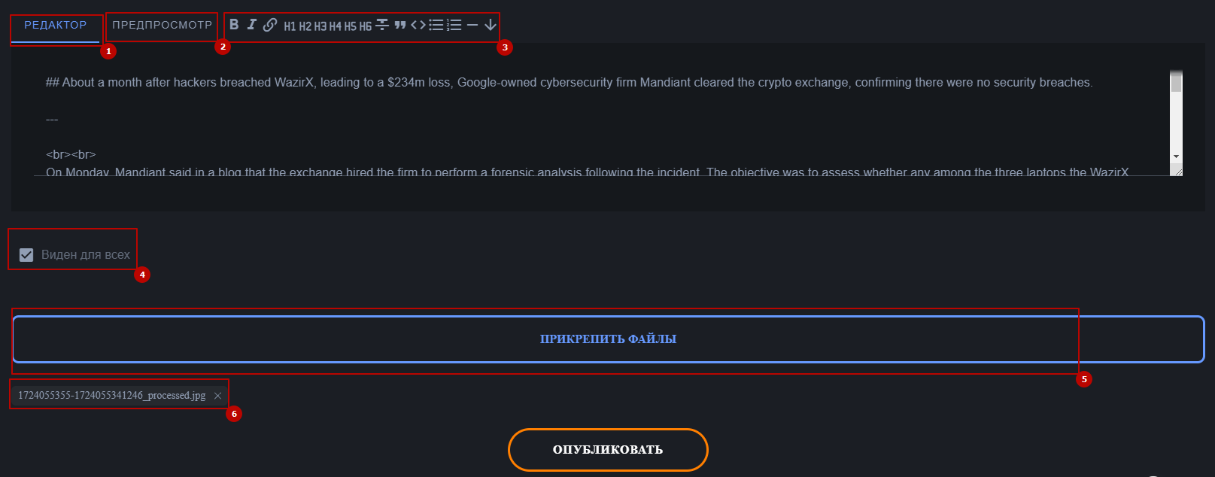Apply H6 heading style
This screenshot has width=1215, height=477.
coord(366,26)
